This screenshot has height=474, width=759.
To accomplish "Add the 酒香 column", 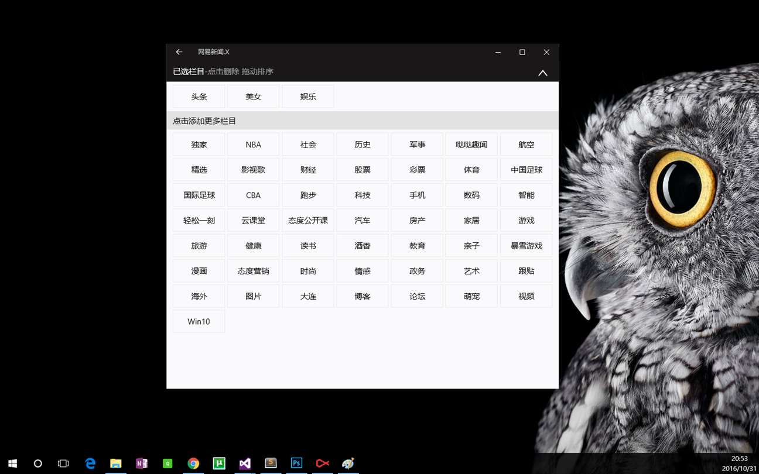I will point(363,246).
